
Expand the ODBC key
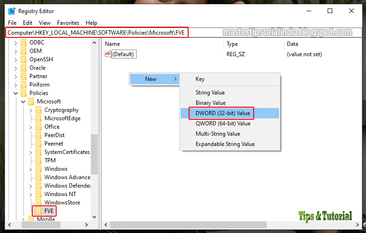click(x=15, y=43)
